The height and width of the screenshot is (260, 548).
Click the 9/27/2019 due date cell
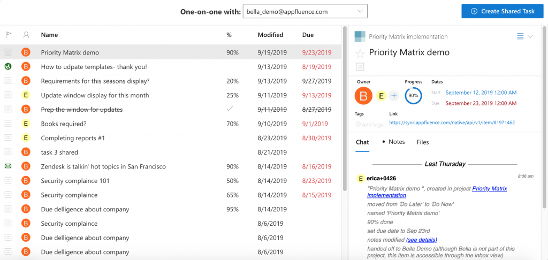point(317,81)
